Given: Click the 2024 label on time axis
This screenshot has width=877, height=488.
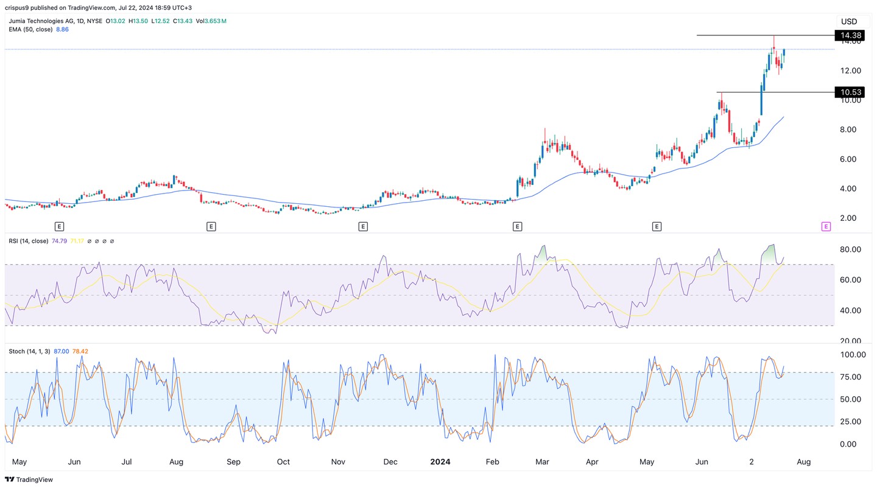Looking at the screenshot, I should 440,462.
